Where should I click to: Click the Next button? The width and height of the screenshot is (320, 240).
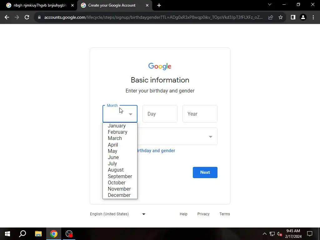click(x=205, y=172)
